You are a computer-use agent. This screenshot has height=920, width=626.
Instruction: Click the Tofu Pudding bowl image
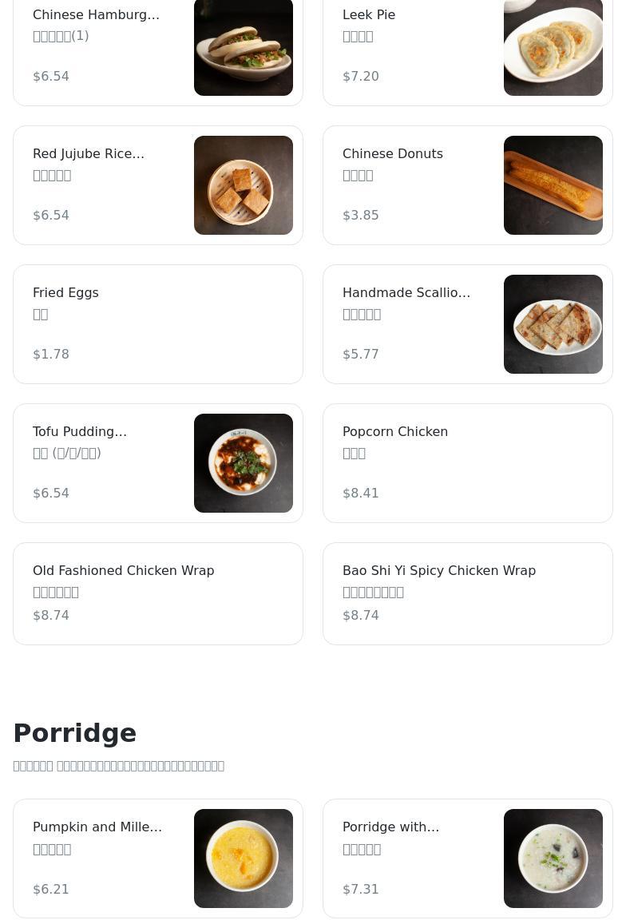coord(244,463)
